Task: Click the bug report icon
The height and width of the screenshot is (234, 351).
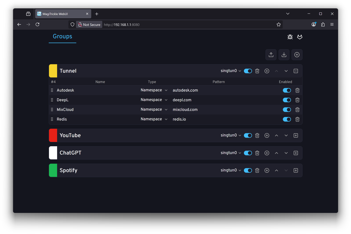Action: (x=290, y=37)
